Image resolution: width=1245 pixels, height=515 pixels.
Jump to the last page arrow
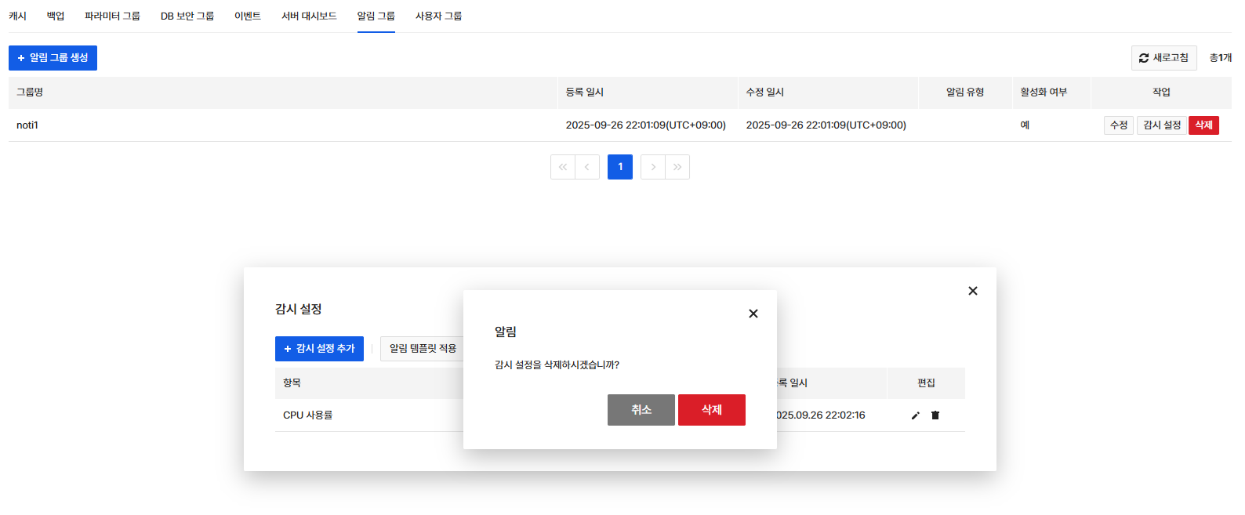[677, 167]
